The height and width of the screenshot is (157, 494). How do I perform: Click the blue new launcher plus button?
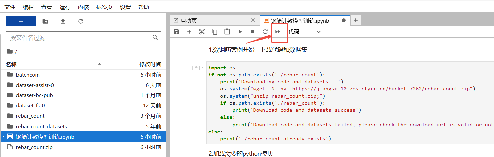[21, 21]
